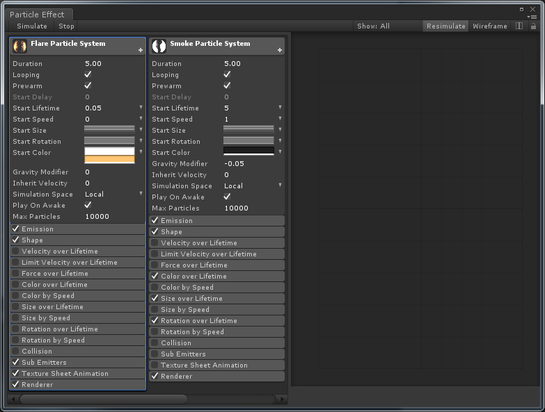Disable Sub Emitters in Flare system
Screen dimensions: 545x412
(x=15, y=362)
